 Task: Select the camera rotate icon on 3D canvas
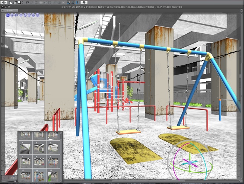8,15
